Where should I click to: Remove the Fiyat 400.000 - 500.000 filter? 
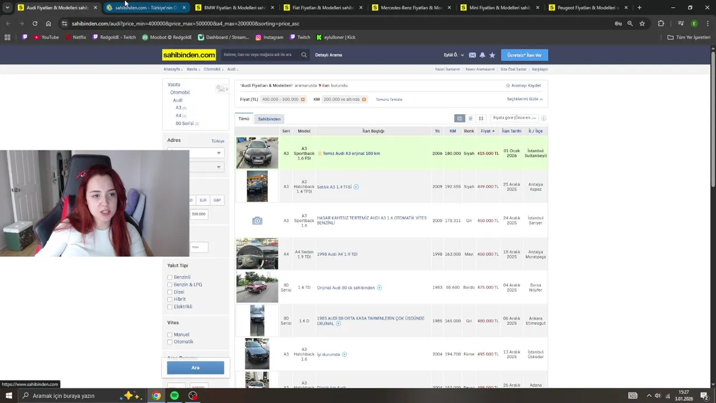303,100
